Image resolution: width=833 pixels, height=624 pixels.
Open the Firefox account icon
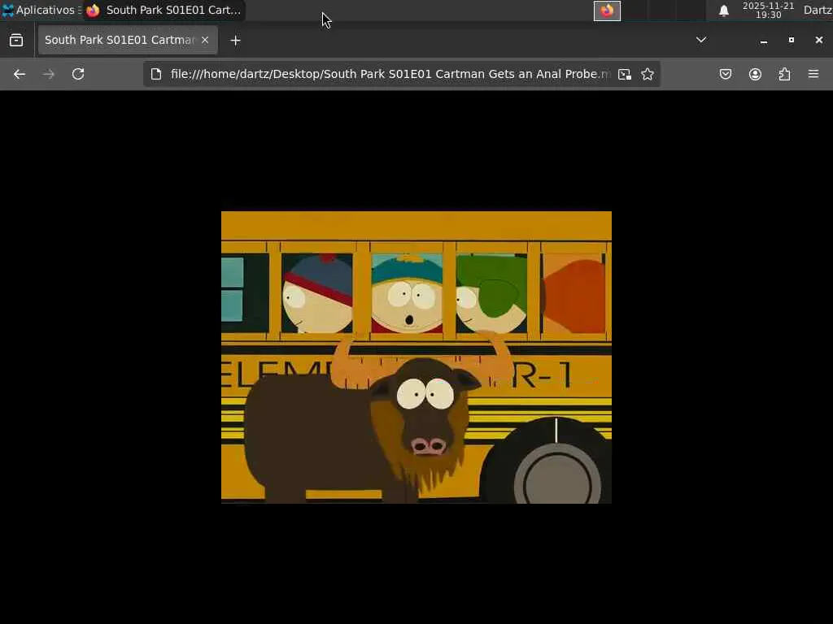[x=755, y=74]
